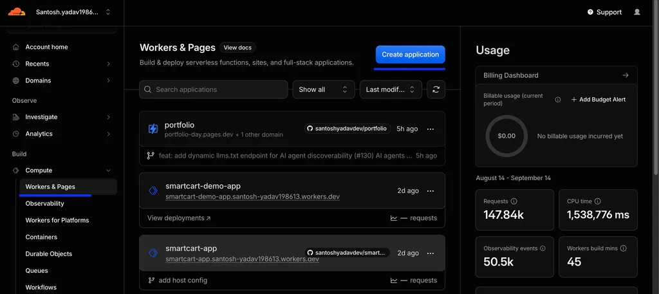Click the Requests info icon

point(514,201)
